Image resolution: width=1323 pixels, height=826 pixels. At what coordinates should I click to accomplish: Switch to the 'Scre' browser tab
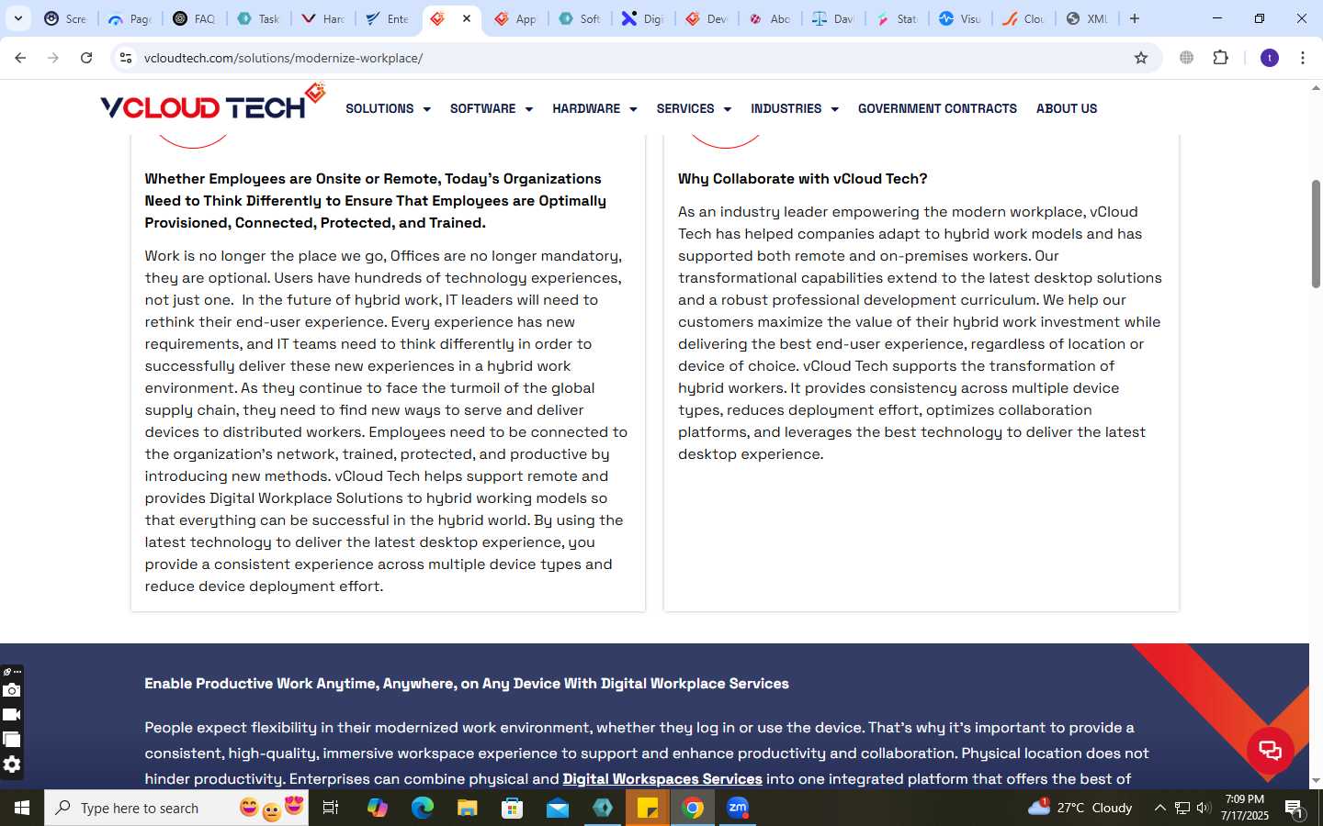click(x=65, y=18)
